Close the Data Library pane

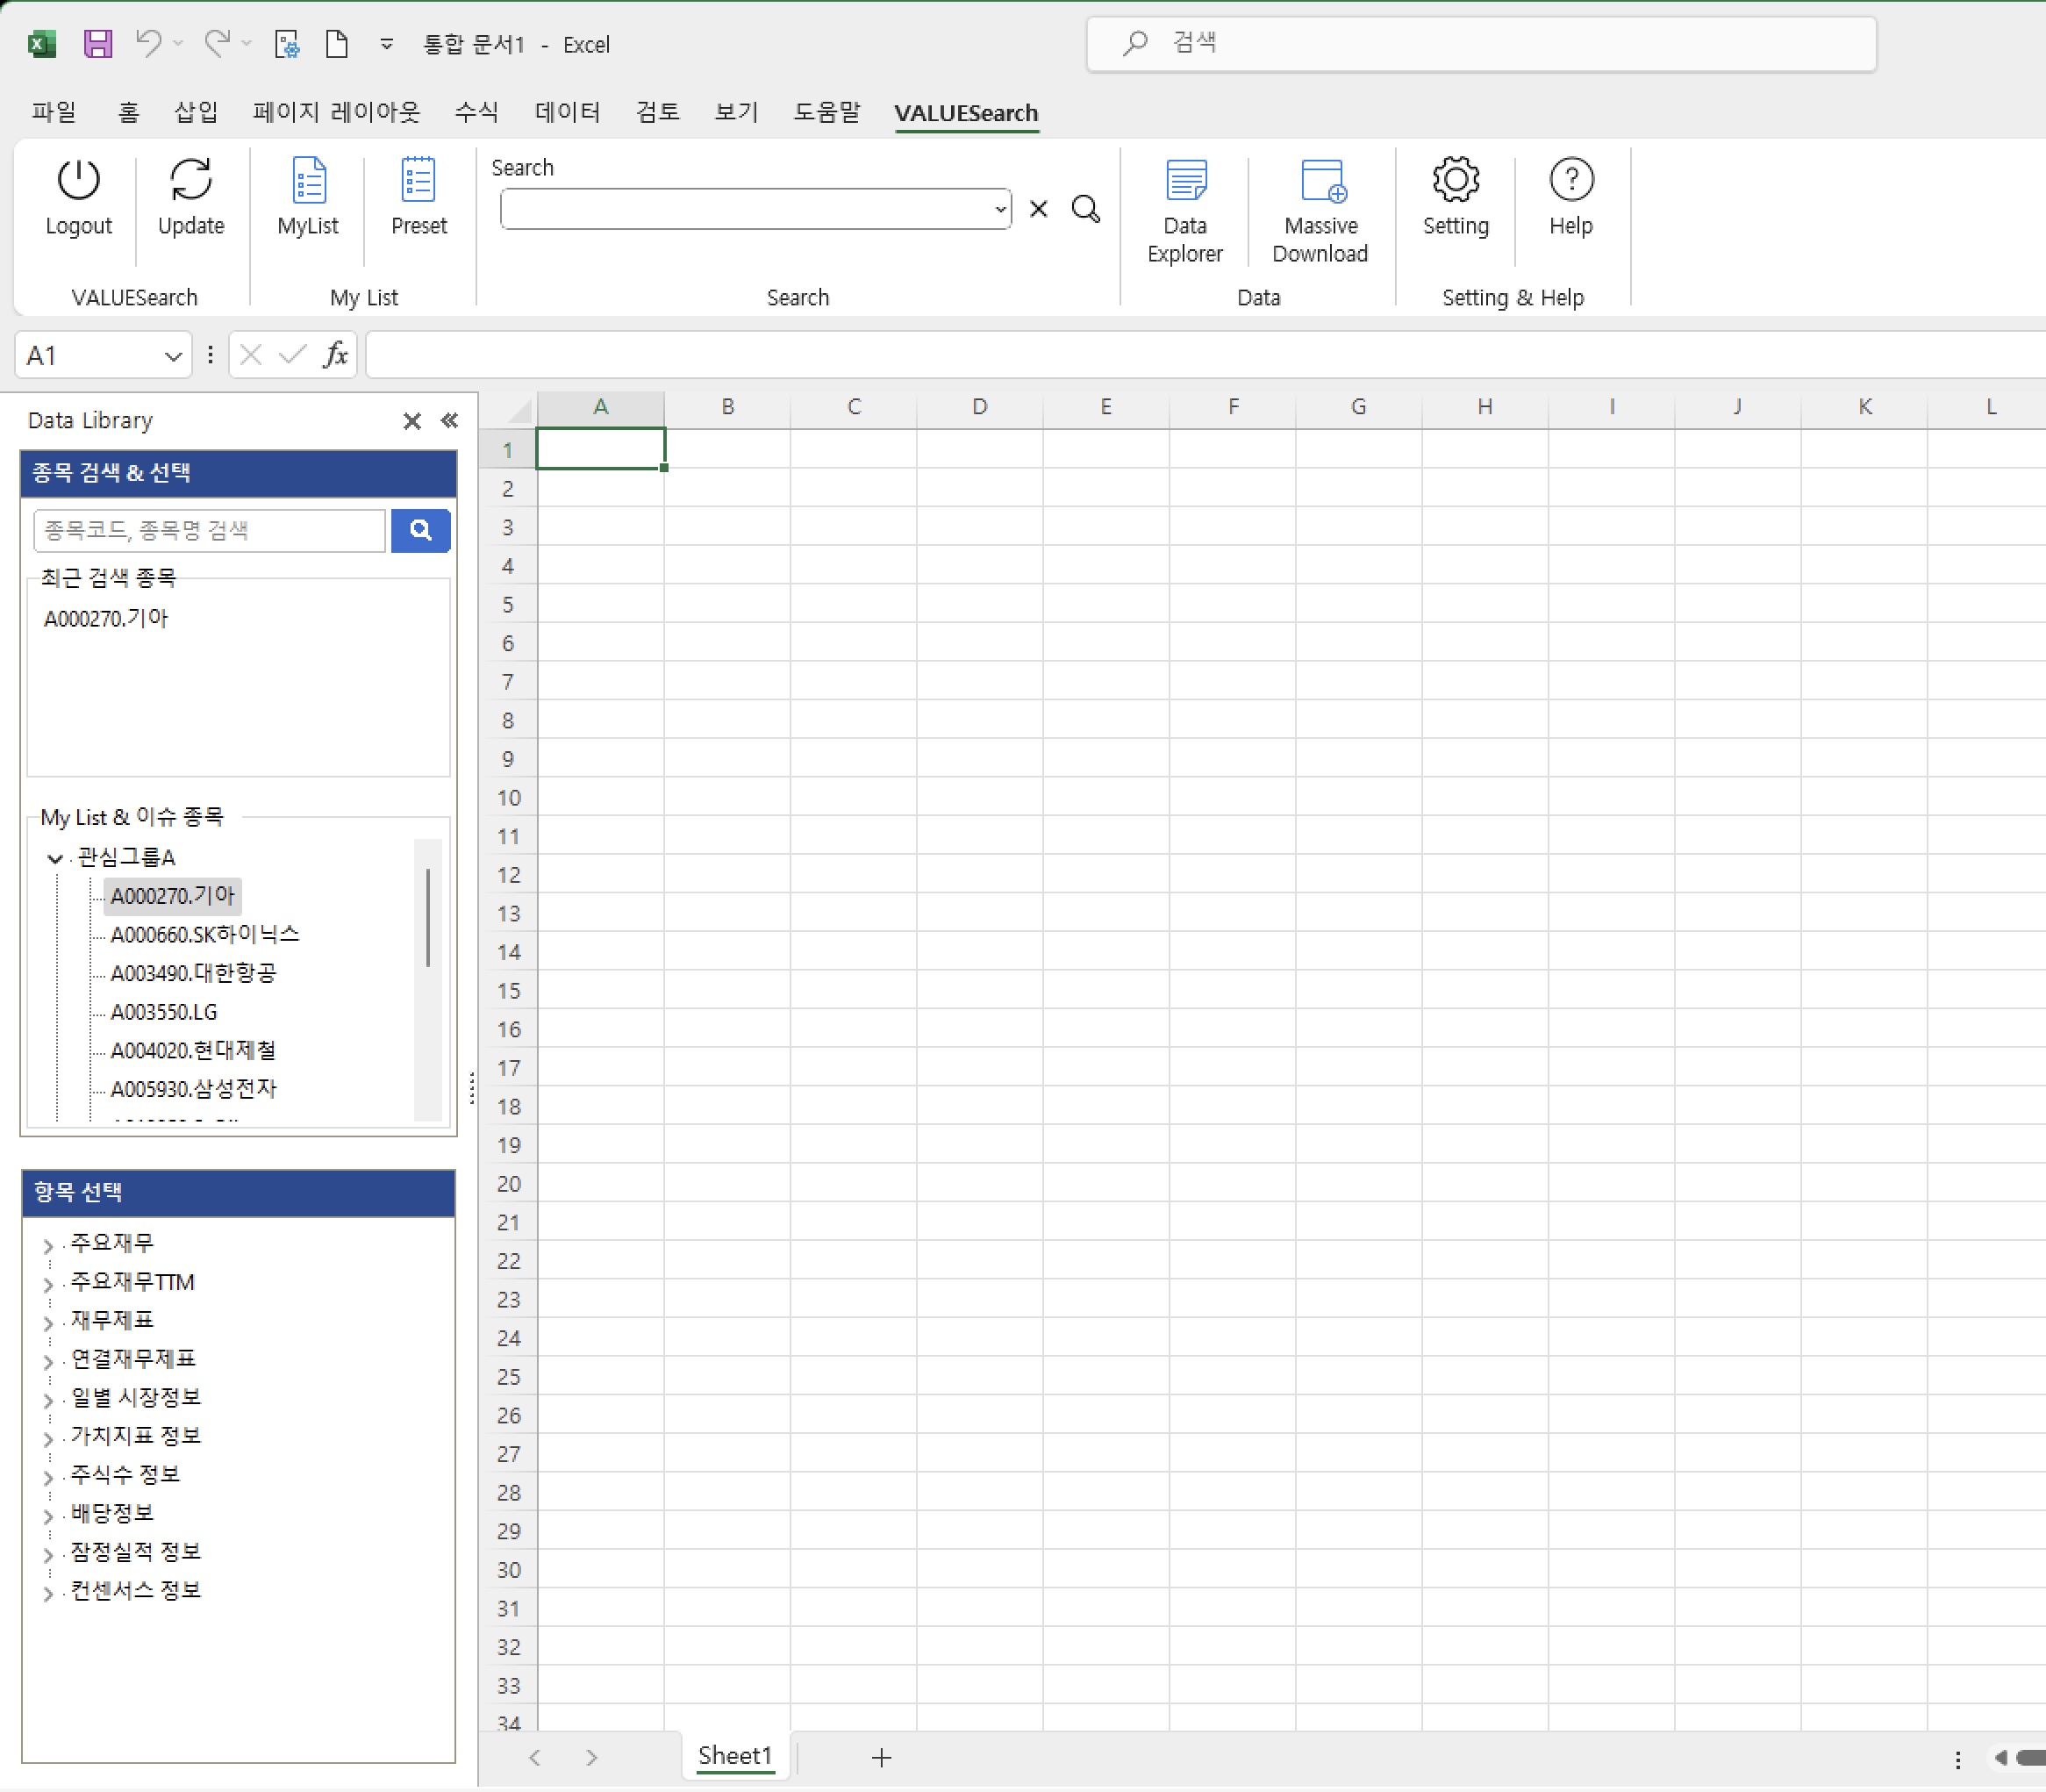point(411,421)
